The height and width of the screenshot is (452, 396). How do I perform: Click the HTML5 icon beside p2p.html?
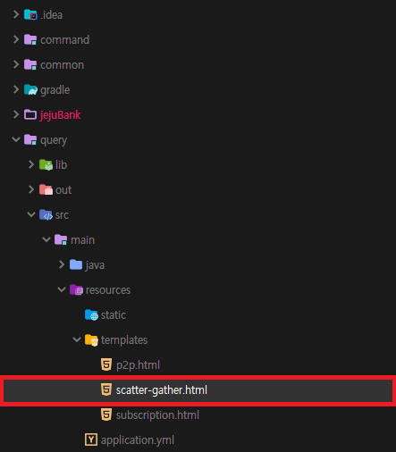[106, 364]
